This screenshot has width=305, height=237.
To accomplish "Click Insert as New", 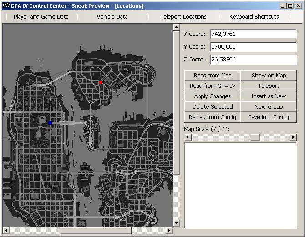I will (x=269, y=96).
